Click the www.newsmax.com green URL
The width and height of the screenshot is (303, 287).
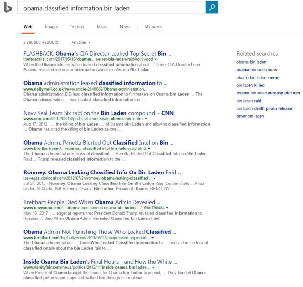tap(94, 208)
